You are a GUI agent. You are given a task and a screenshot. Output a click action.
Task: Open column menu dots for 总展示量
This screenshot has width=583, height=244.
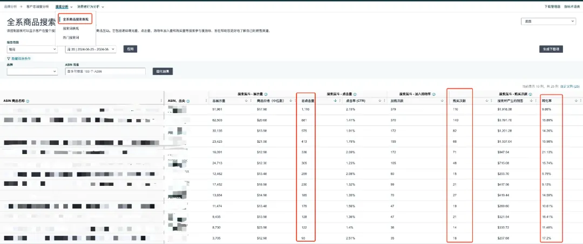click(x=250, y=101)
